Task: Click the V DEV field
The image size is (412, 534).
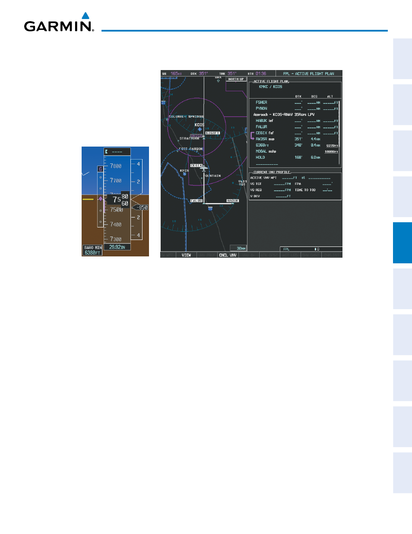Action: click(270, 196)
